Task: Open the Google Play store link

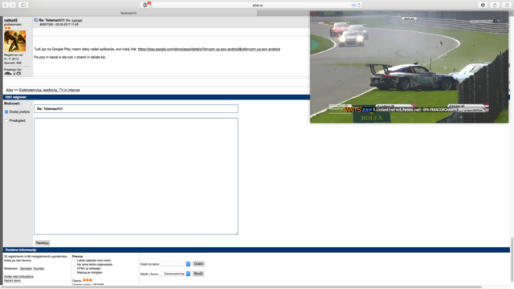Action: 209,49
